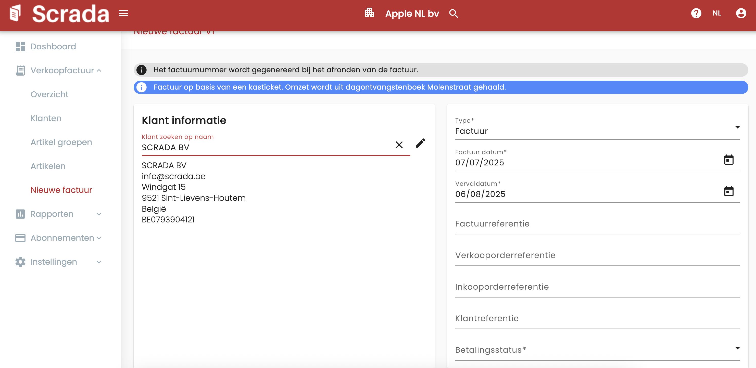Open the Betalingsstatus dropdown
756x368 pixels.
click(x=597, y=350)
